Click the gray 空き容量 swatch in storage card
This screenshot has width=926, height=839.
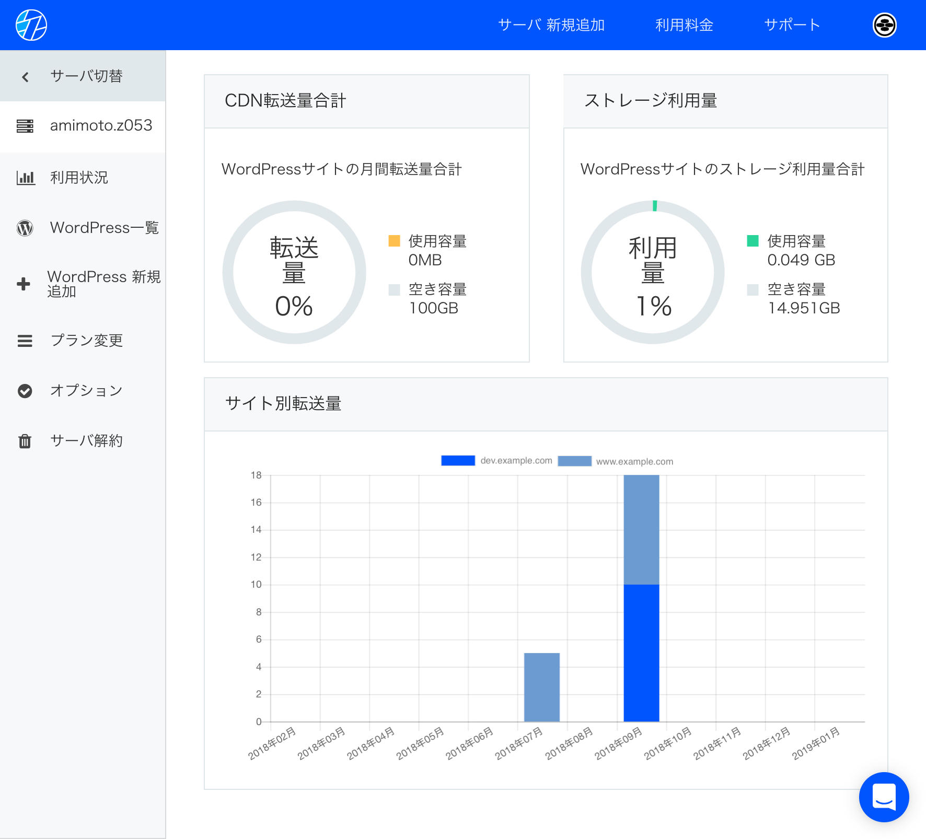click(x=753, y=289)
